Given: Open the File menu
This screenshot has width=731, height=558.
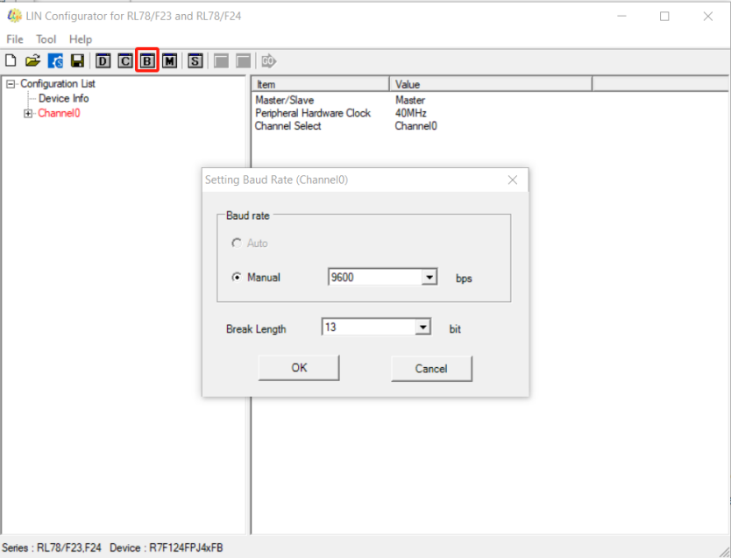Looking at the screenshot, I should 15,39.
